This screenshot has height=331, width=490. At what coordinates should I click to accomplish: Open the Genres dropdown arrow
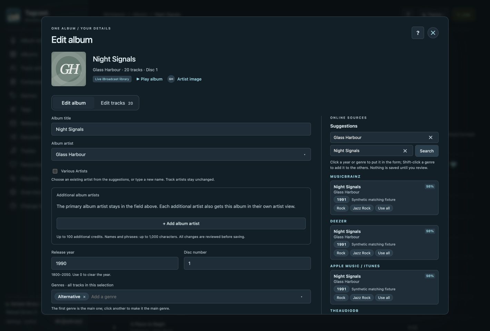301,297
